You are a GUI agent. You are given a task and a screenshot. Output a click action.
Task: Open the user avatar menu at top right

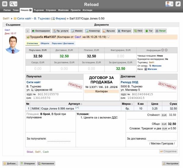pos(169,4)
